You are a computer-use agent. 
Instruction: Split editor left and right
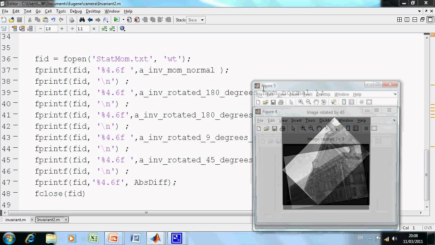407,20
